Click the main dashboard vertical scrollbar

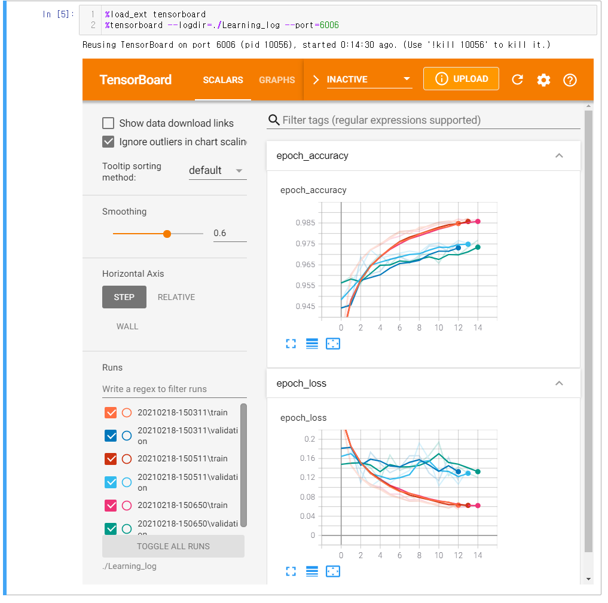588,331
